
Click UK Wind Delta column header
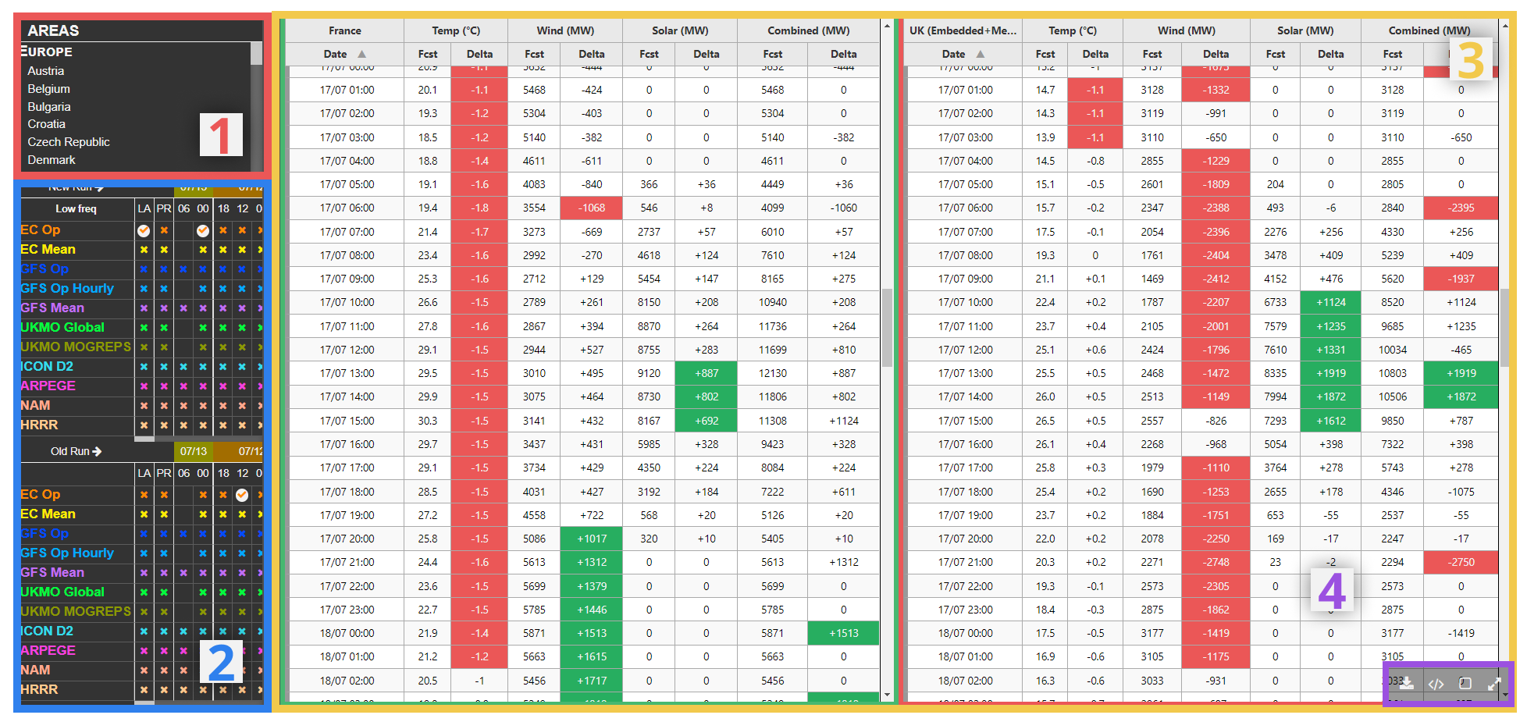click(1216, 54)
